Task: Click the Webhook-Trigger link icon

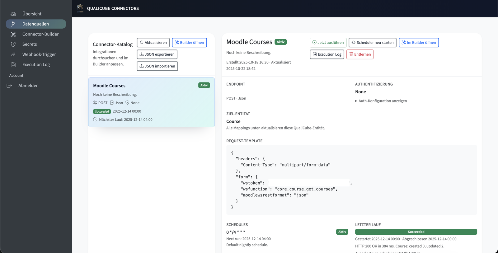Action: (x=13, y=54)
